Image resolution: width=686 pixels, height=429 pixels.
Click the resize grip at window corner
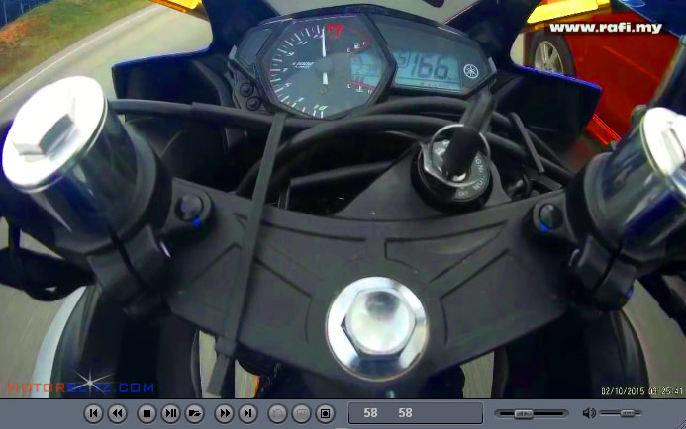coord(679,423)
